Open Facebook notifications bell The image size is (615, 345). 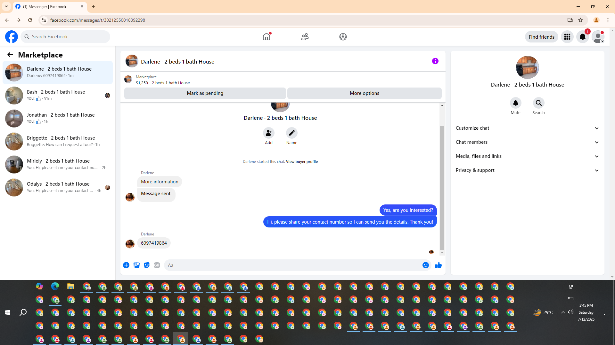pos(582,37)
